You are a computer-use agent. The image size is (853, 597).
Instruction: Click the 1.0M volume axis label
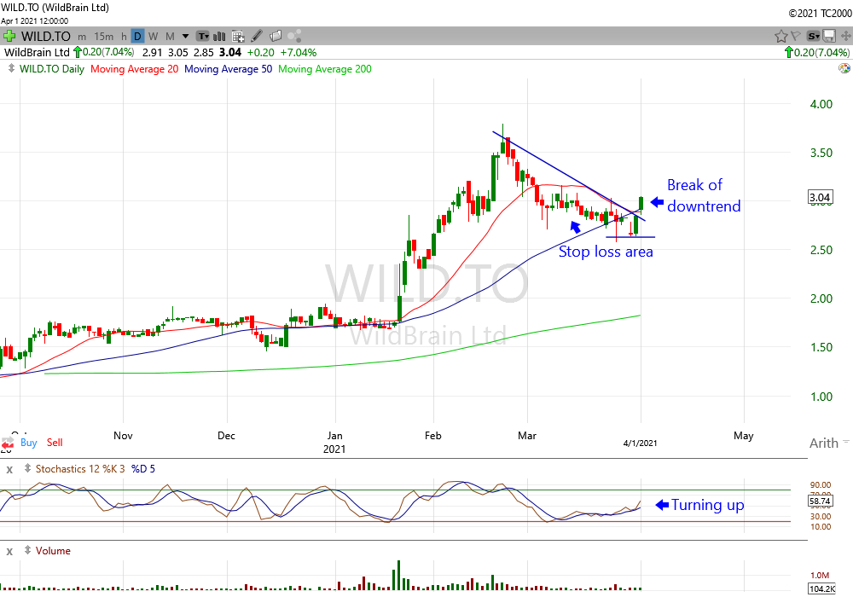(819, 575)
